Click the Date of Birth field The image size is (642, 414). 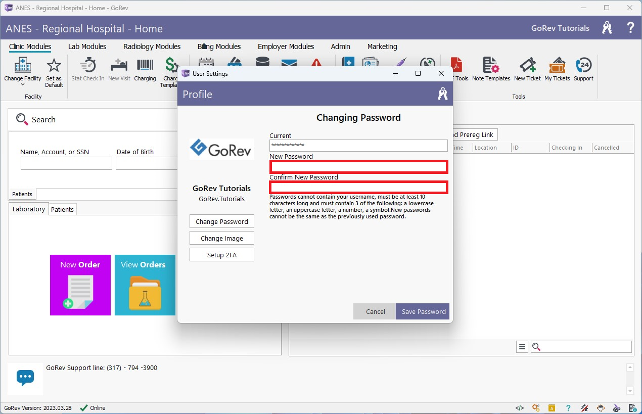[147, 163]
